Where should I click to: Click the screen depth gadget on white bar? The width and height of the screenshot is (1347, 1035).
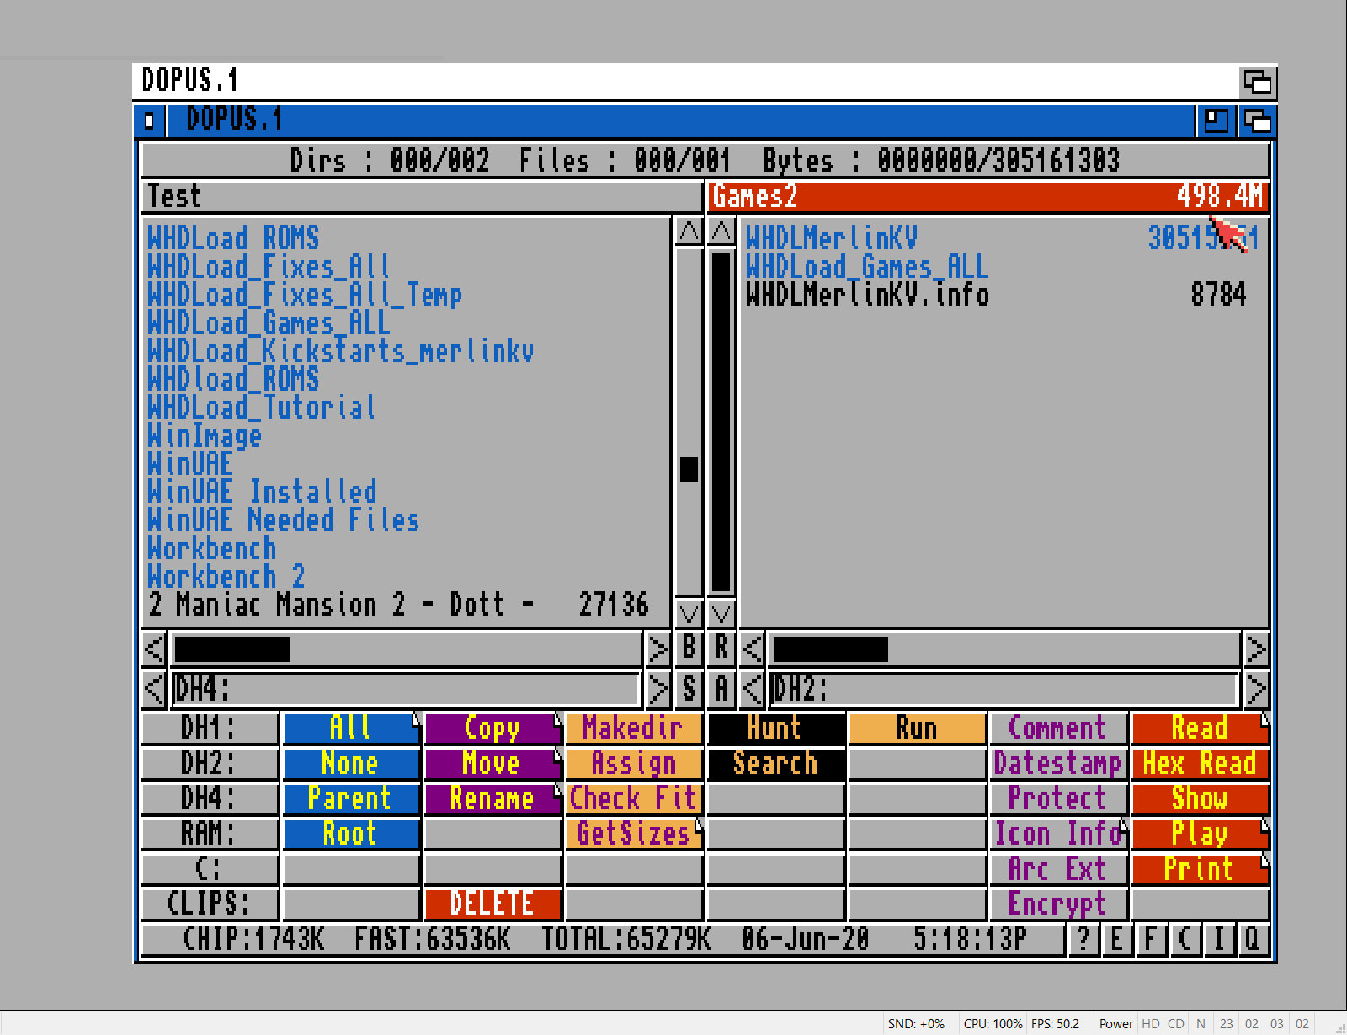click(1257, 83)
